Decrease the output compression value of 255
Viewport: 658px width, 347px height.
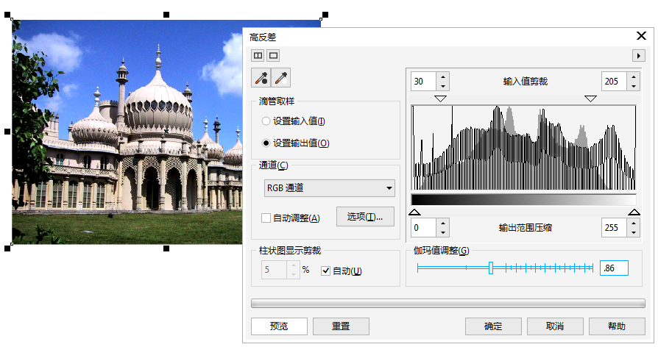pos(634,232)
